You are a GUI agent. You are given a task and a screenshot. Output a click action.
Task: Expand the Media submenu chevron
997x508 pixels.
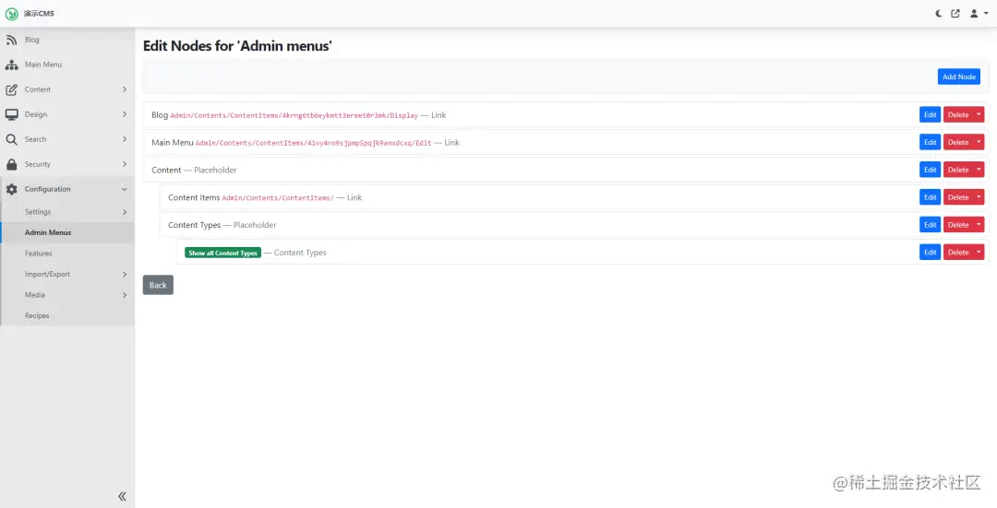coord(125,295)
